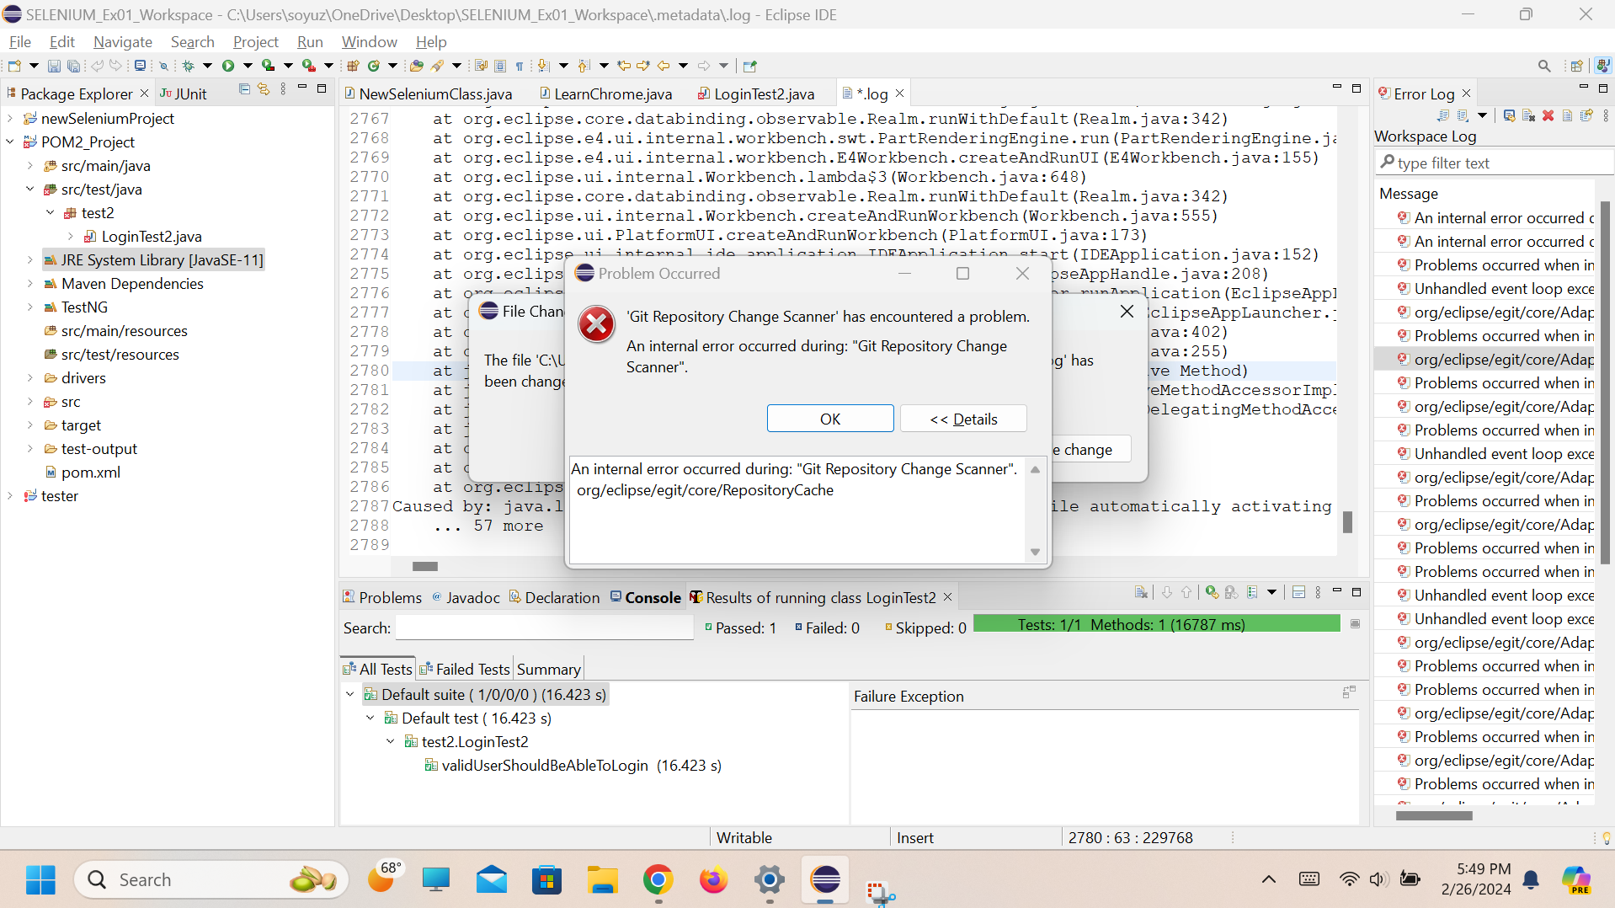Image resolution: width=1615 pixels, height=908 pixels.
Task: Open the Error Log export dropdown arrow
Action: (1482, 115)
